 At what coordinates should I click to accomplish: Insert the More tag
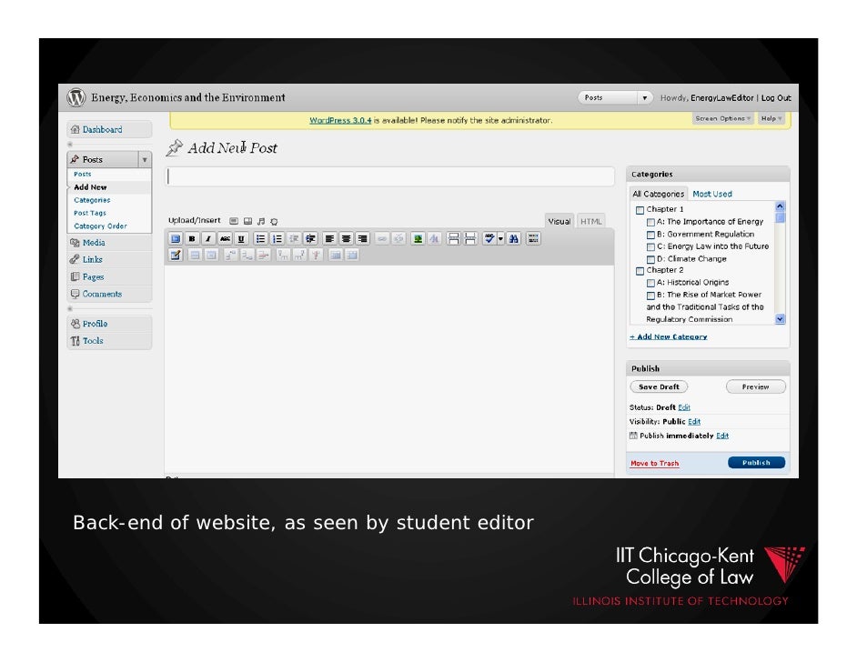tap(453, 238)
